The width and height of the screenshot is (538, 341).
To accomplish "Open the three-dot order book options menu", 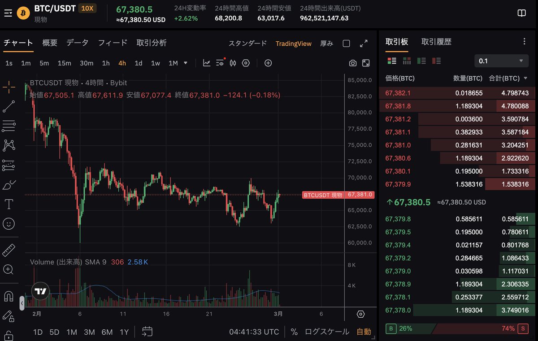I will tap(525, 42).
